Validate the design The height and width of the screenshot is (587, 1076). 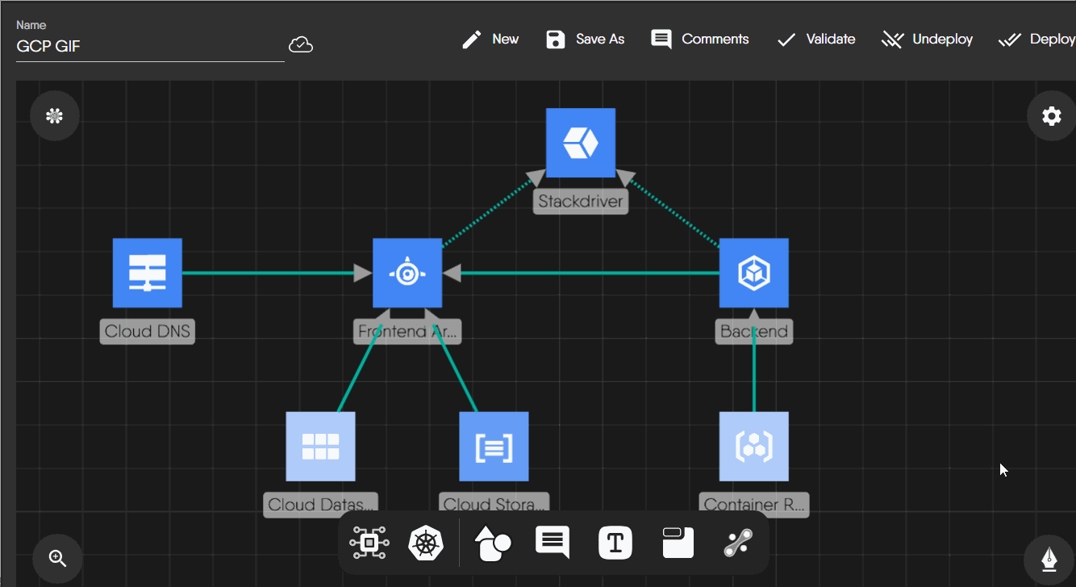point(815,40)
